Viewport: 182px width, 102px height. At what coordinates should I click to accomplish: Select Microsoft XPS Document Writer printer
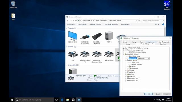click(x=97, y=57)
